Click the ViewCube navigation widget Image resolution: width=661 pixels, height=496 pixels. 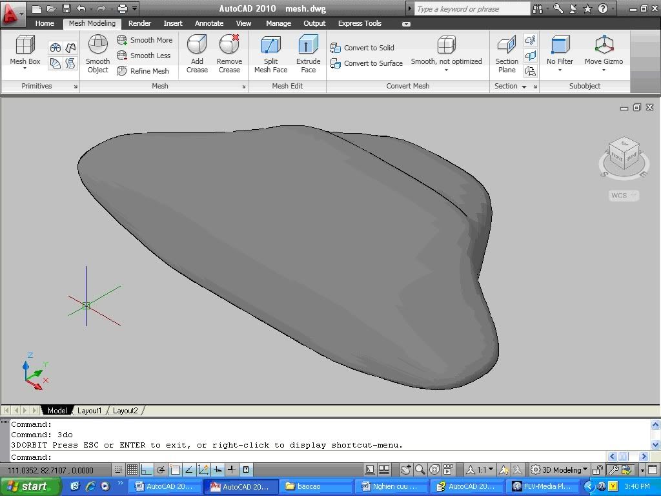[624, 155]
